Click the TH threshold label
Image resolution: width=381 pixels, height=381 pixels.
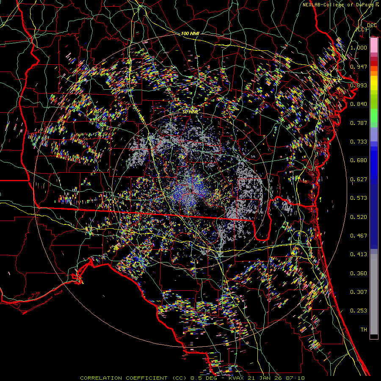pyautogui.click(x=364, y=330)
